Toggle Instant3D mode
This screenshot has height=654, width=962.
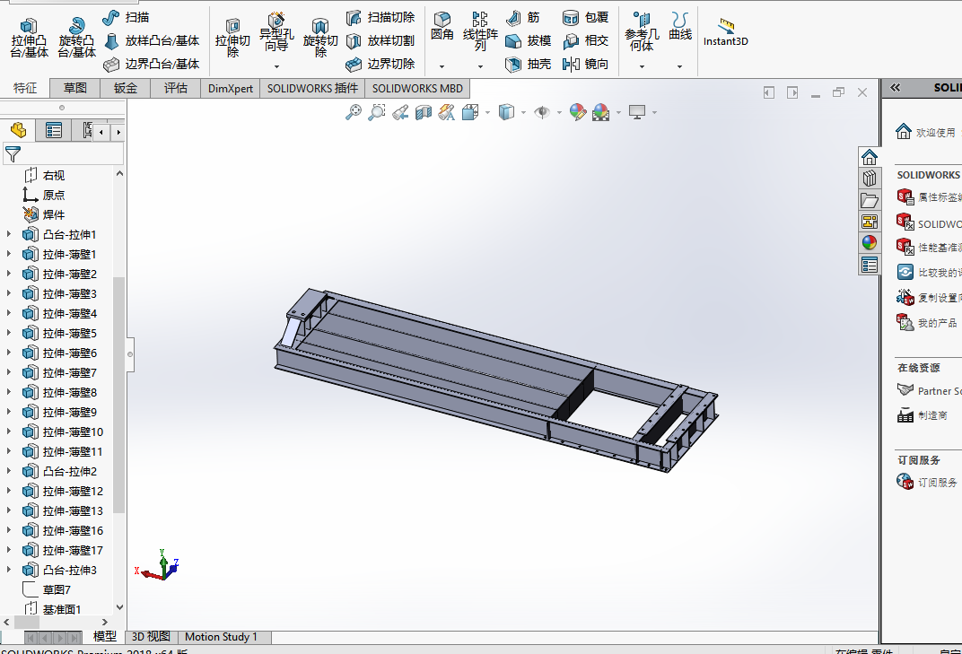point(726,32)
